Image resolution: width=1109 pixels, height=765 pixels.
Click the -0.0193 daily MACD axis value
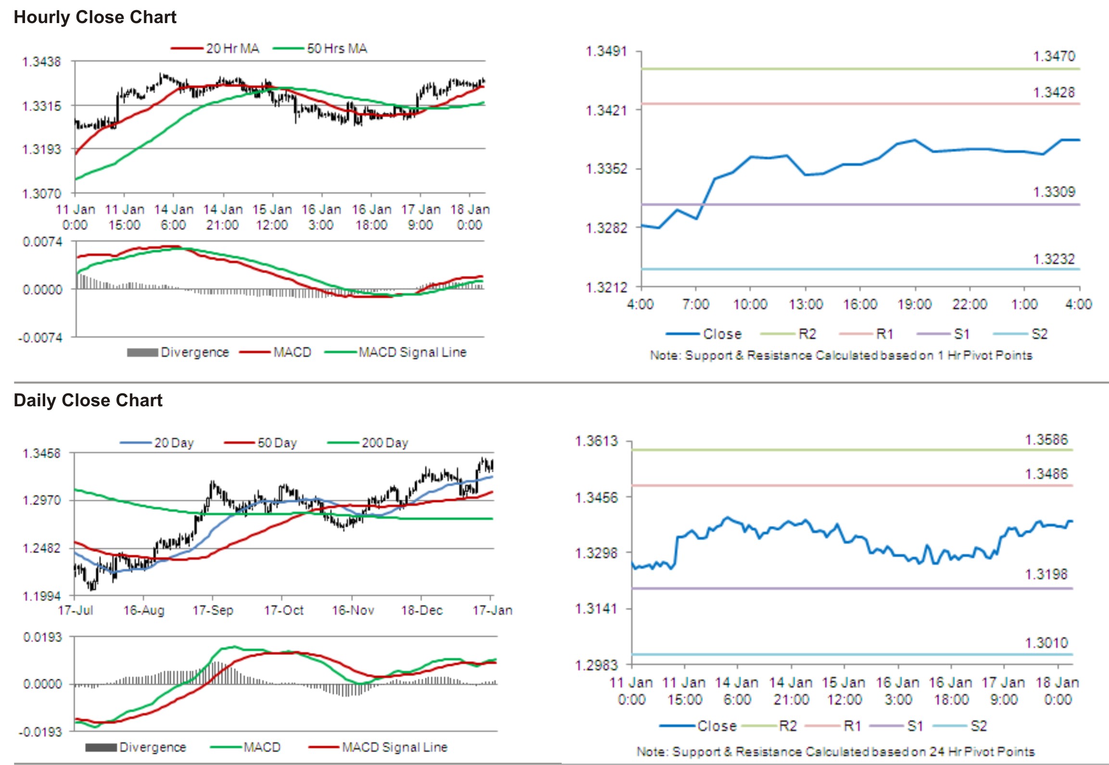(40, 732)
